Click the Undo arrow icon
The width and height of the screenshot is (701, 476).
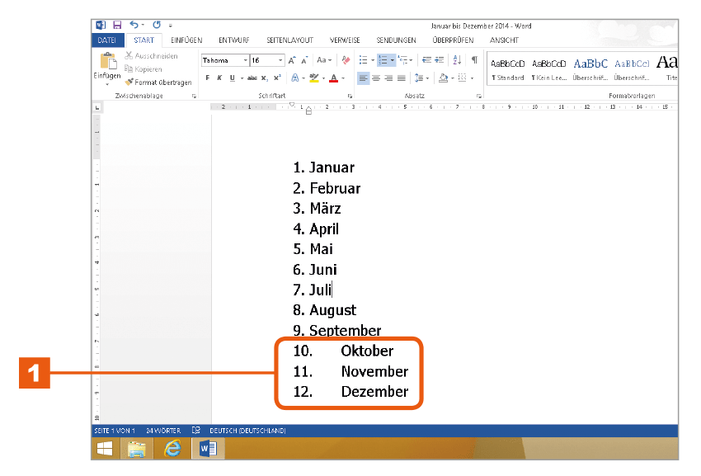pos(134,25)
